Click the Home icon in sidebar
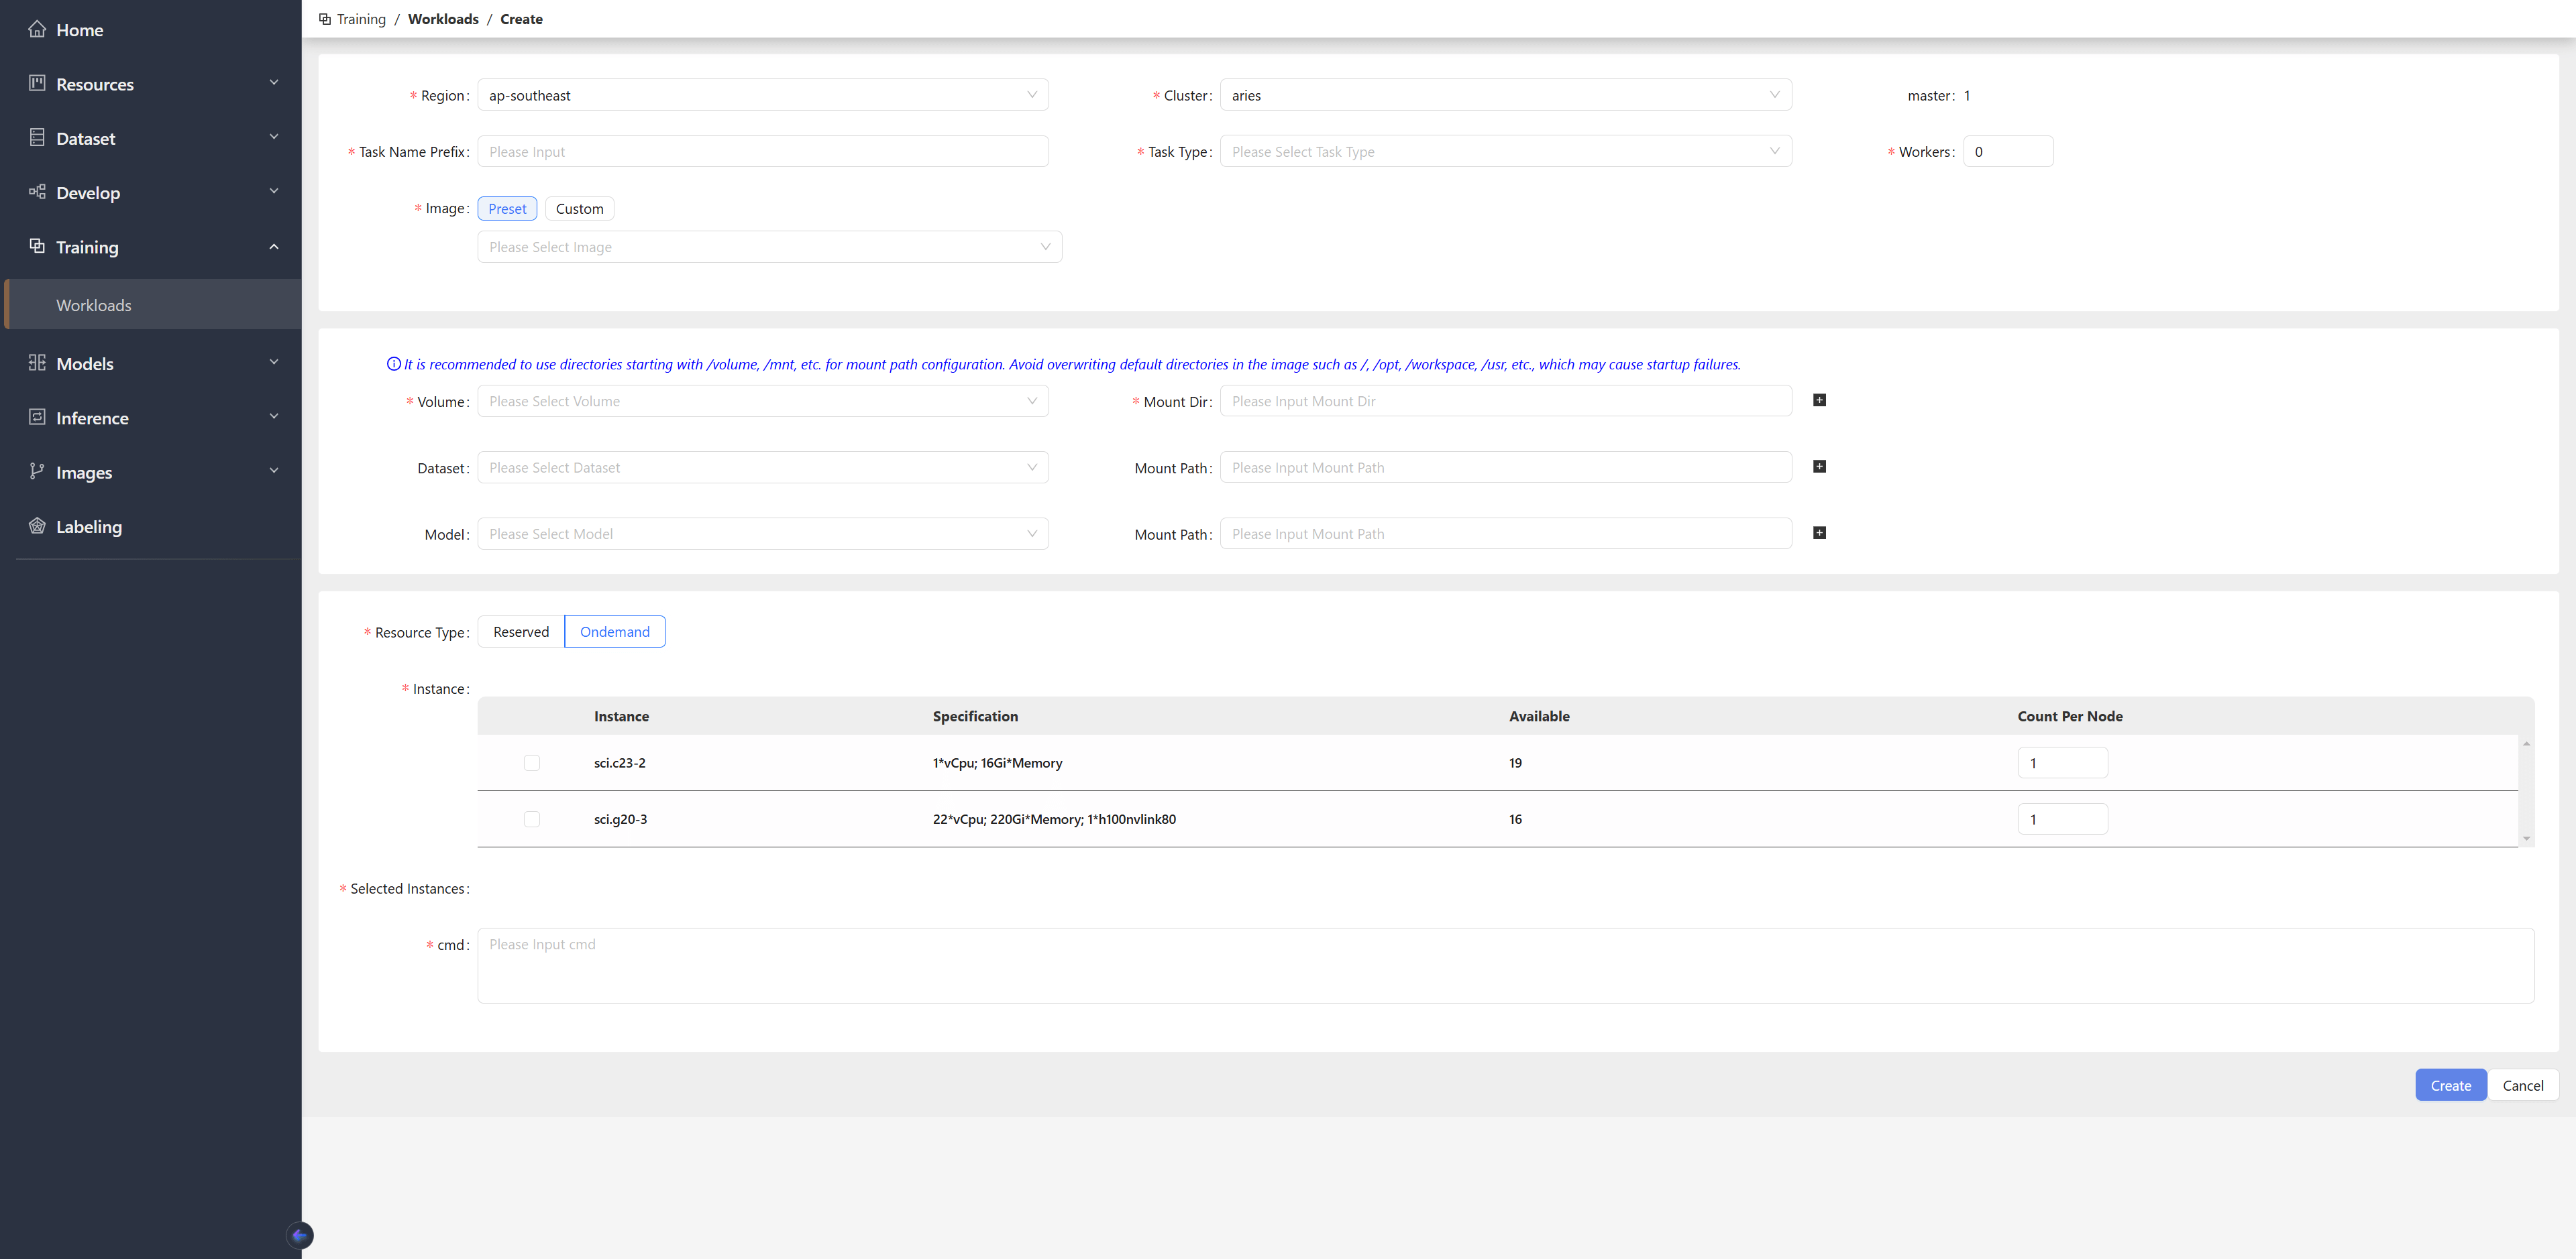This screenshot has height=1259, width=2576. point(37,29)
